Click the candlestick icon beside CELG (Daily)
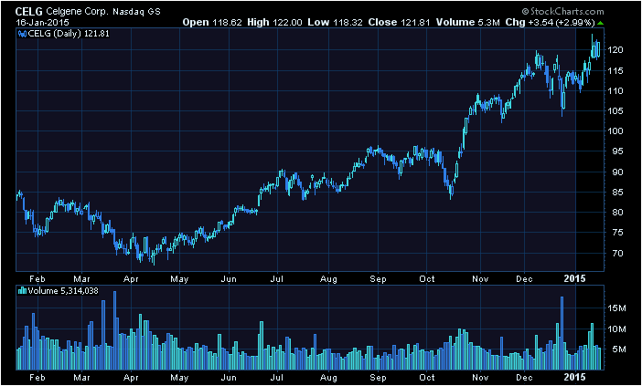This screenshot has width=642, height=386. [23, 35]
